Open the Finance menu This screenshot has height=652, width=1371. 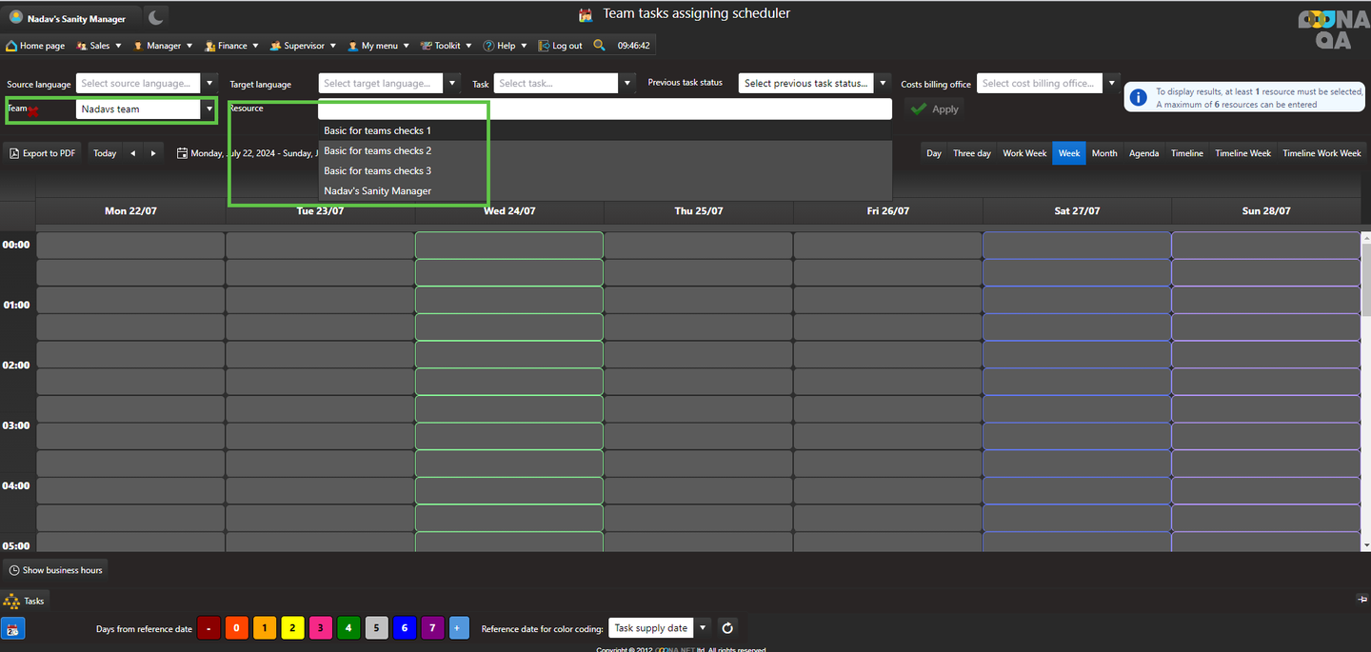[232, 46]
